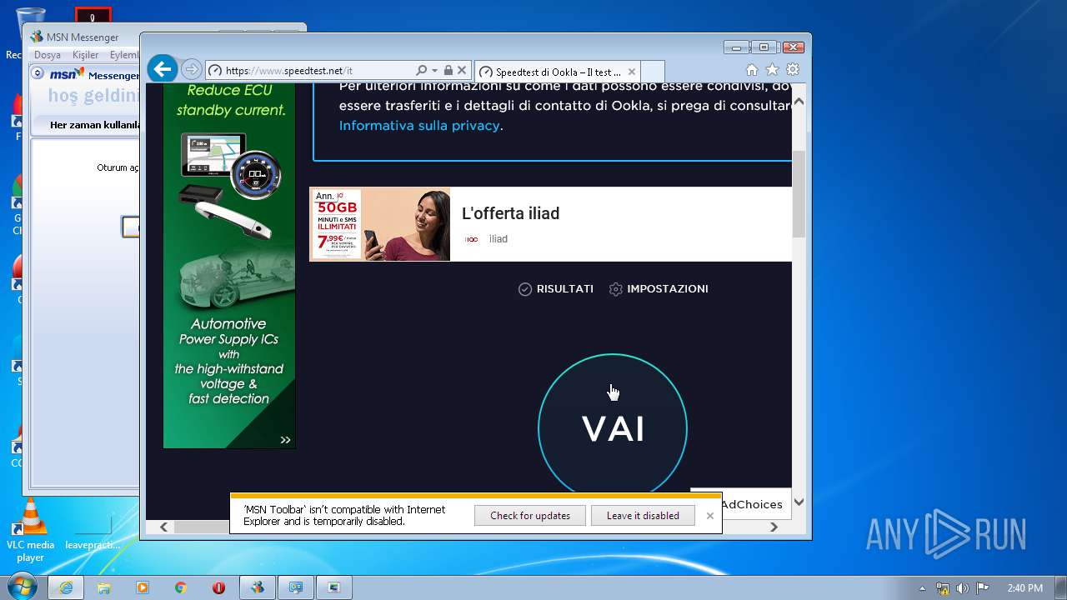
Task: Launch Google Chrome from taskbar
Action: 181,587
